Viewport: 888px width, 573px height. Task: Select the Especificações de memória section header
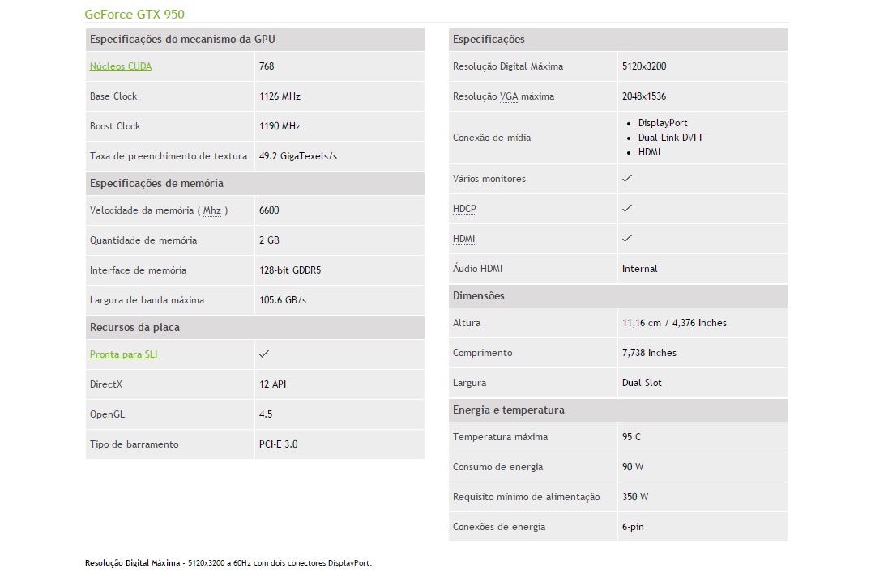pyautogui.click(x=156, y=183)
